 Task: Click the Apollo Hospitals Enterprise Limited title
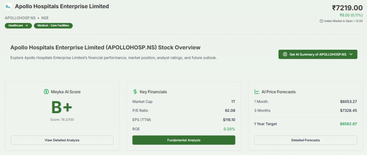coord(62,6)
